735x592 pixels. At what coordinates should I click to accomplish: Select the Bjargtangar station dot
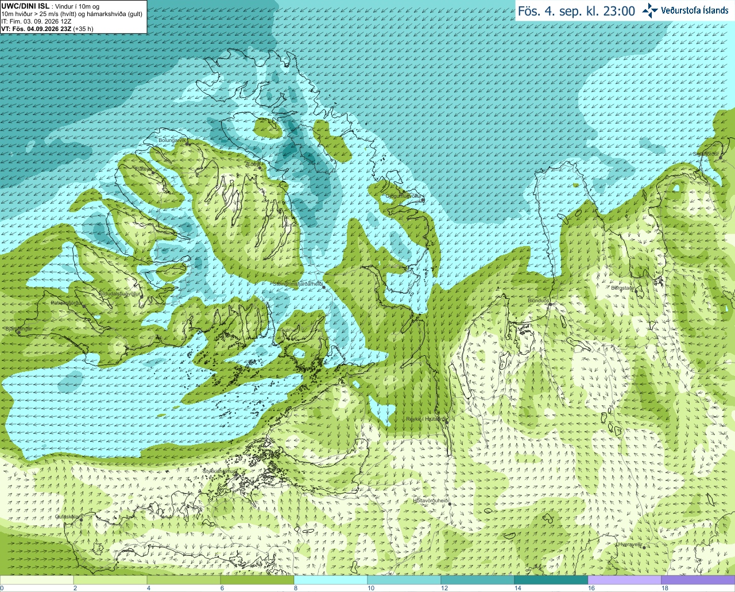(x=18, y=332)
